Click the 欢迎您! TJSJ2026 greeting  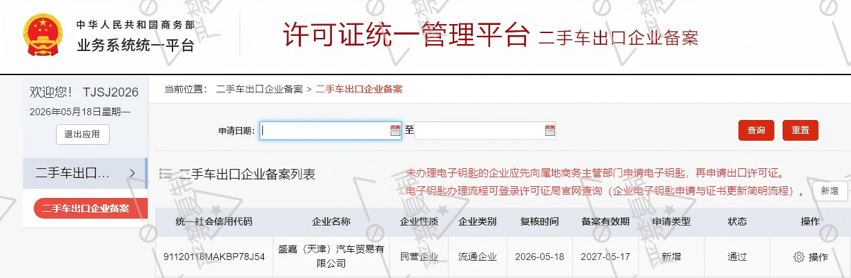click(x=84, y=92)
